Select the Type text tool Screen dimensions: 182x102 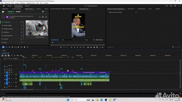[x=28, y=47]
